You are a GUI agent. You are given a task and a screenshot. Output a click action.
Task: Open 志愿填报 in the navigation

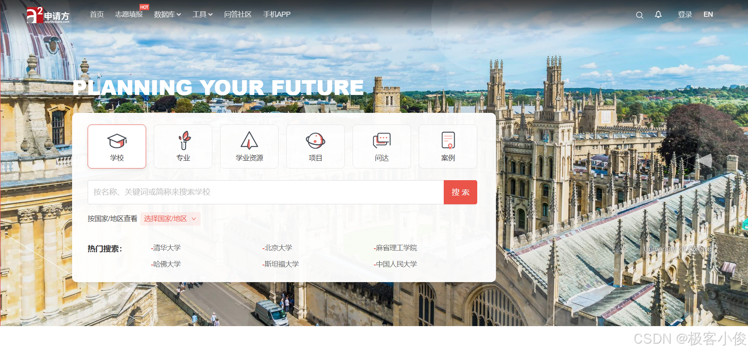129,14
